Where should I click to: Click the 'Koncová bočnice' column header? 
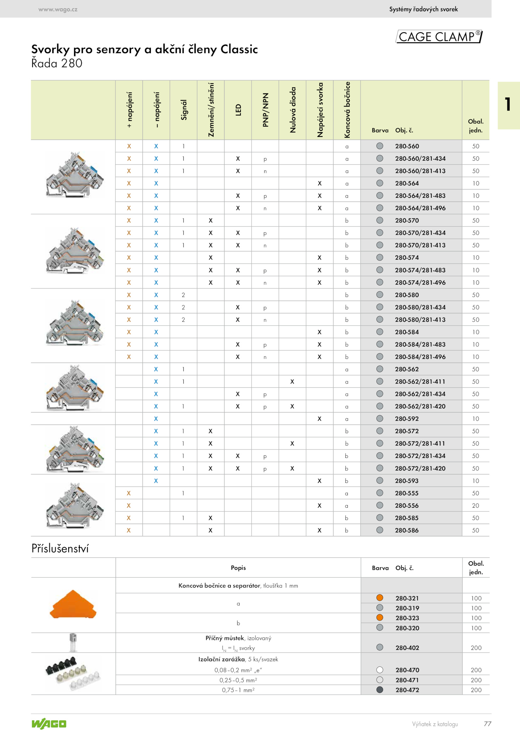(x=347, y=110)
